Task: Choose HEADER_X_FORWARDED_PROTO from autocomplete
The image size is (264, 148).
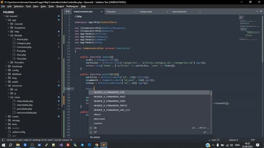Action: (149, 106)
